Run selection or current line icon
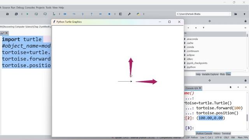249x140 pixels. (x=54, y=14)
